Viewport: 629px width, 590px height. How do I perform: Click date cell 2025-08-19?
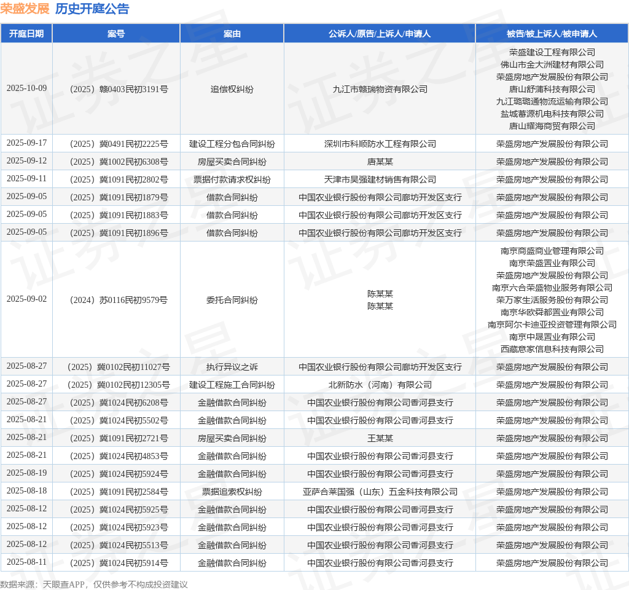pos(26,473)
